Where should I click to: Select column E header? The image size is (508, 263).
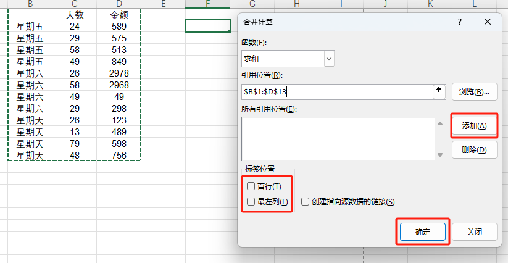164,4
